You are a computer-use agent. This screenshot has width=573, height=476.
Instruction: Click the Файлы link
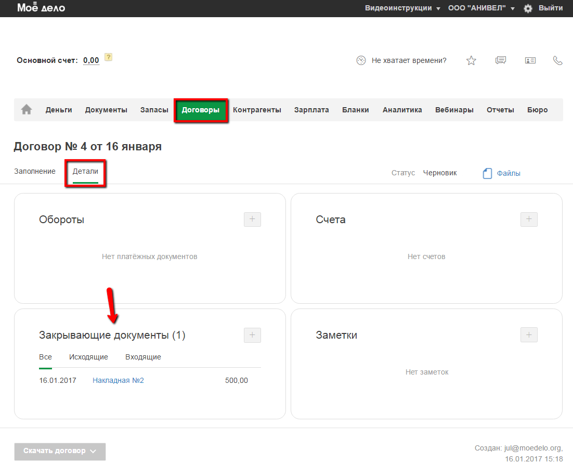508,173
